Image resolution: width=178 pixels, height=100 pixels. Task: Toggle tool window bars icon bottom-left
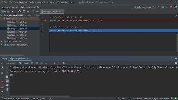2,99
